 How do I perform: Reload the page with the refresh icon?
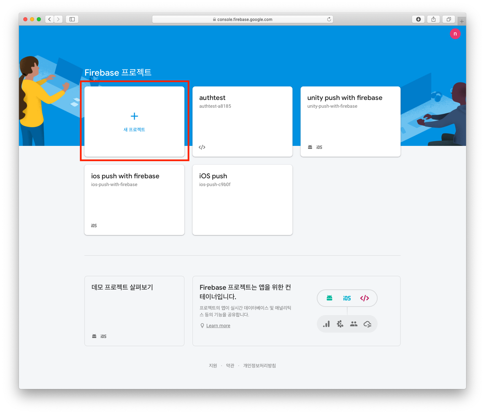(x=329, y=19)
